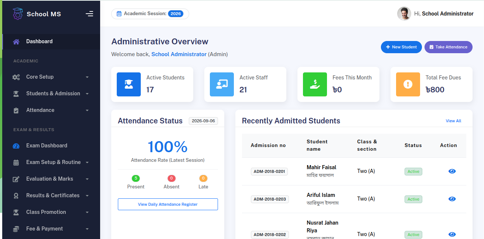The width and height of the screenshot is (484, 239).
Task: Click the red Absent count badge
Action: (171, 178)
